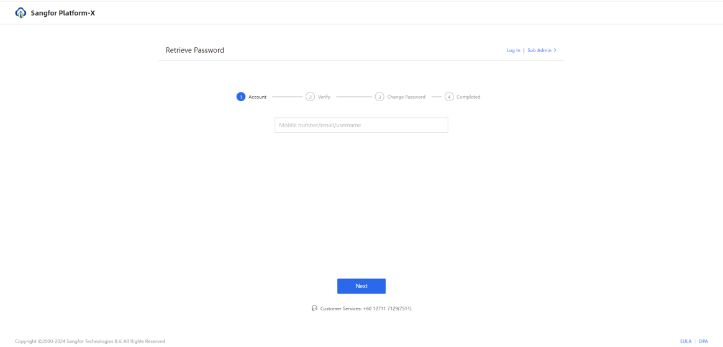Click the Sangfor Platform-X cloud logo

coord(20,13)
